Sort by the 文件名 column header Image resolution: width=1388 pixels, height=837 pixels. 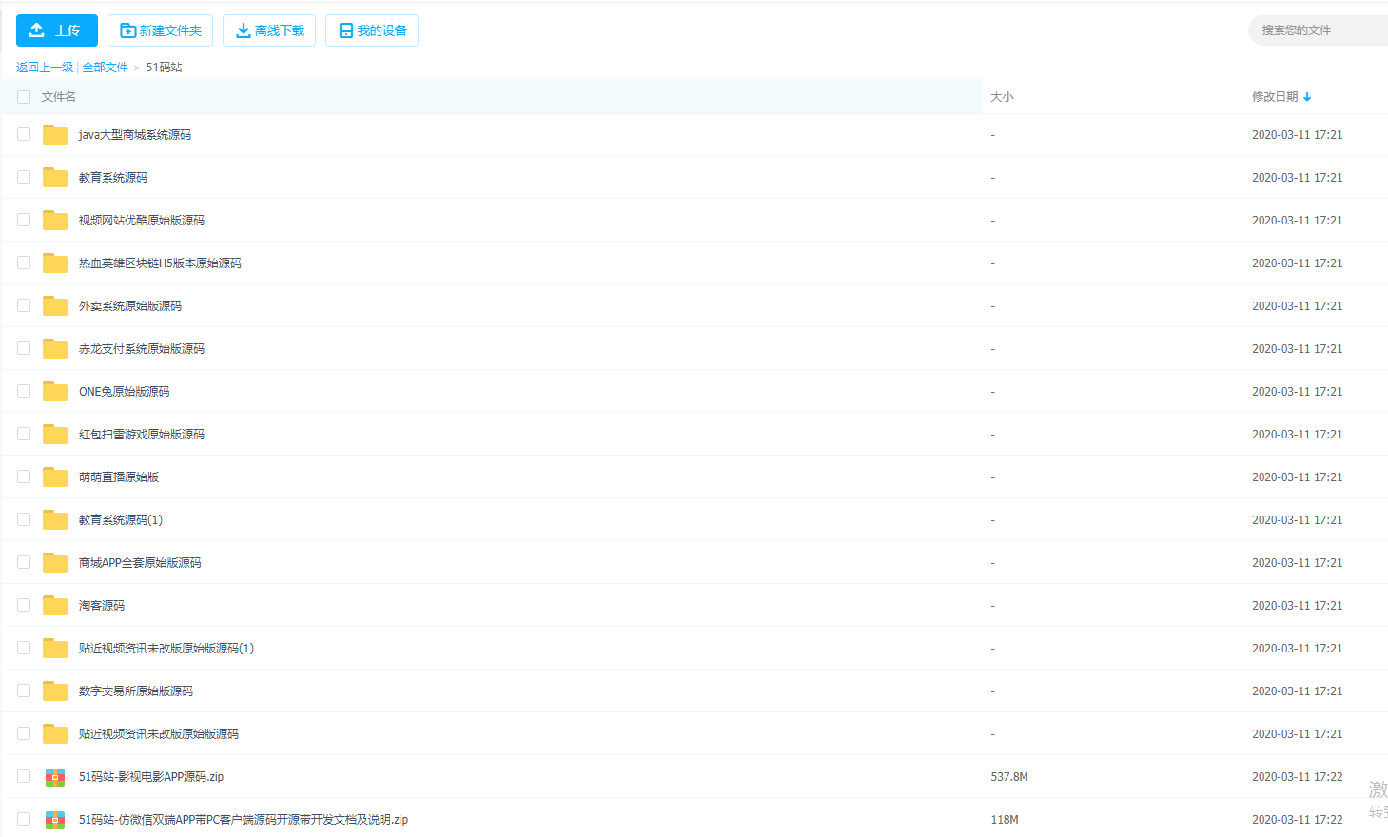[59, 97]
